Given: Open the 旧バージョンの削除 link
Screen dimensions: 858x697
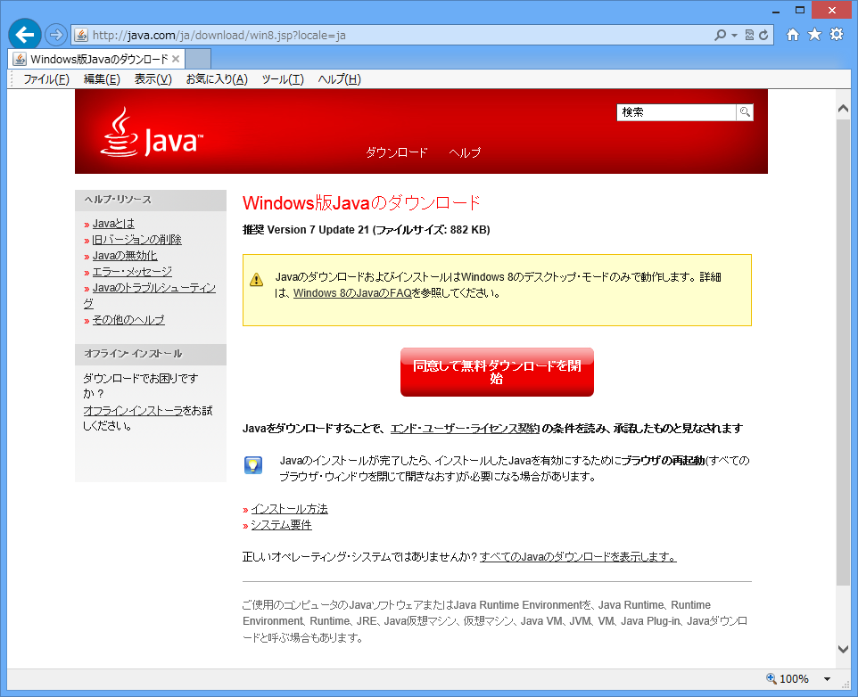Looking at the screenshot, I should pos(136,240).
